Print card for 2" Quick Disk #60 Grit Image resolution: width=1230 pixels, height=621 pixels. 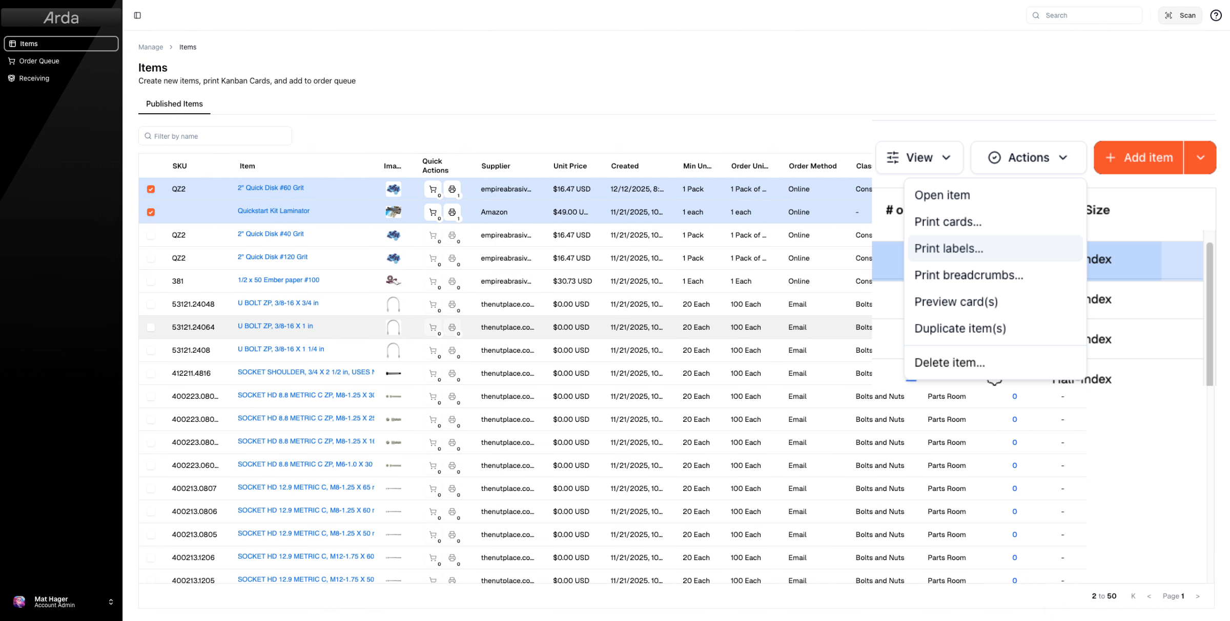(x=452, y=189)
